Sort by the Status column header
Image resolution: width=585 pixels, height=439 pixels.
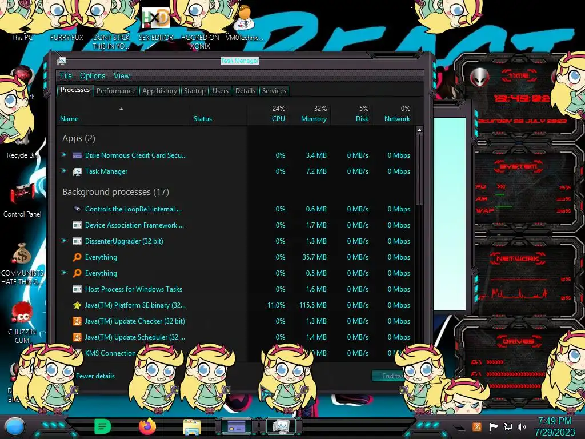coord(218,114)
